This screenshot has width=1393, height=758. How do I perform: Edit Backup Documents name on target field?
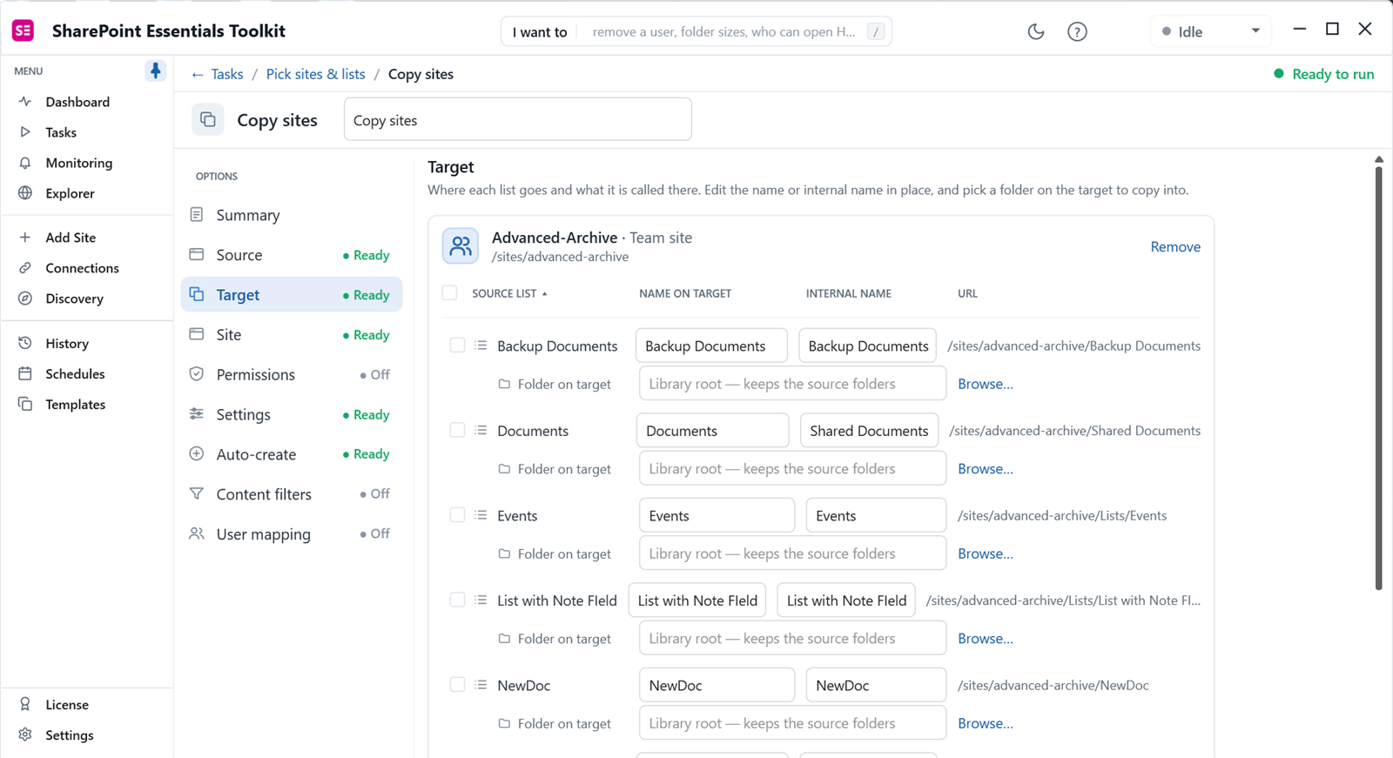711,345
